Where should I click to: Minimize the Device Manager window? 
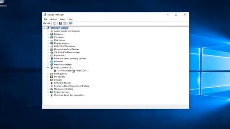tap(167, 15)
